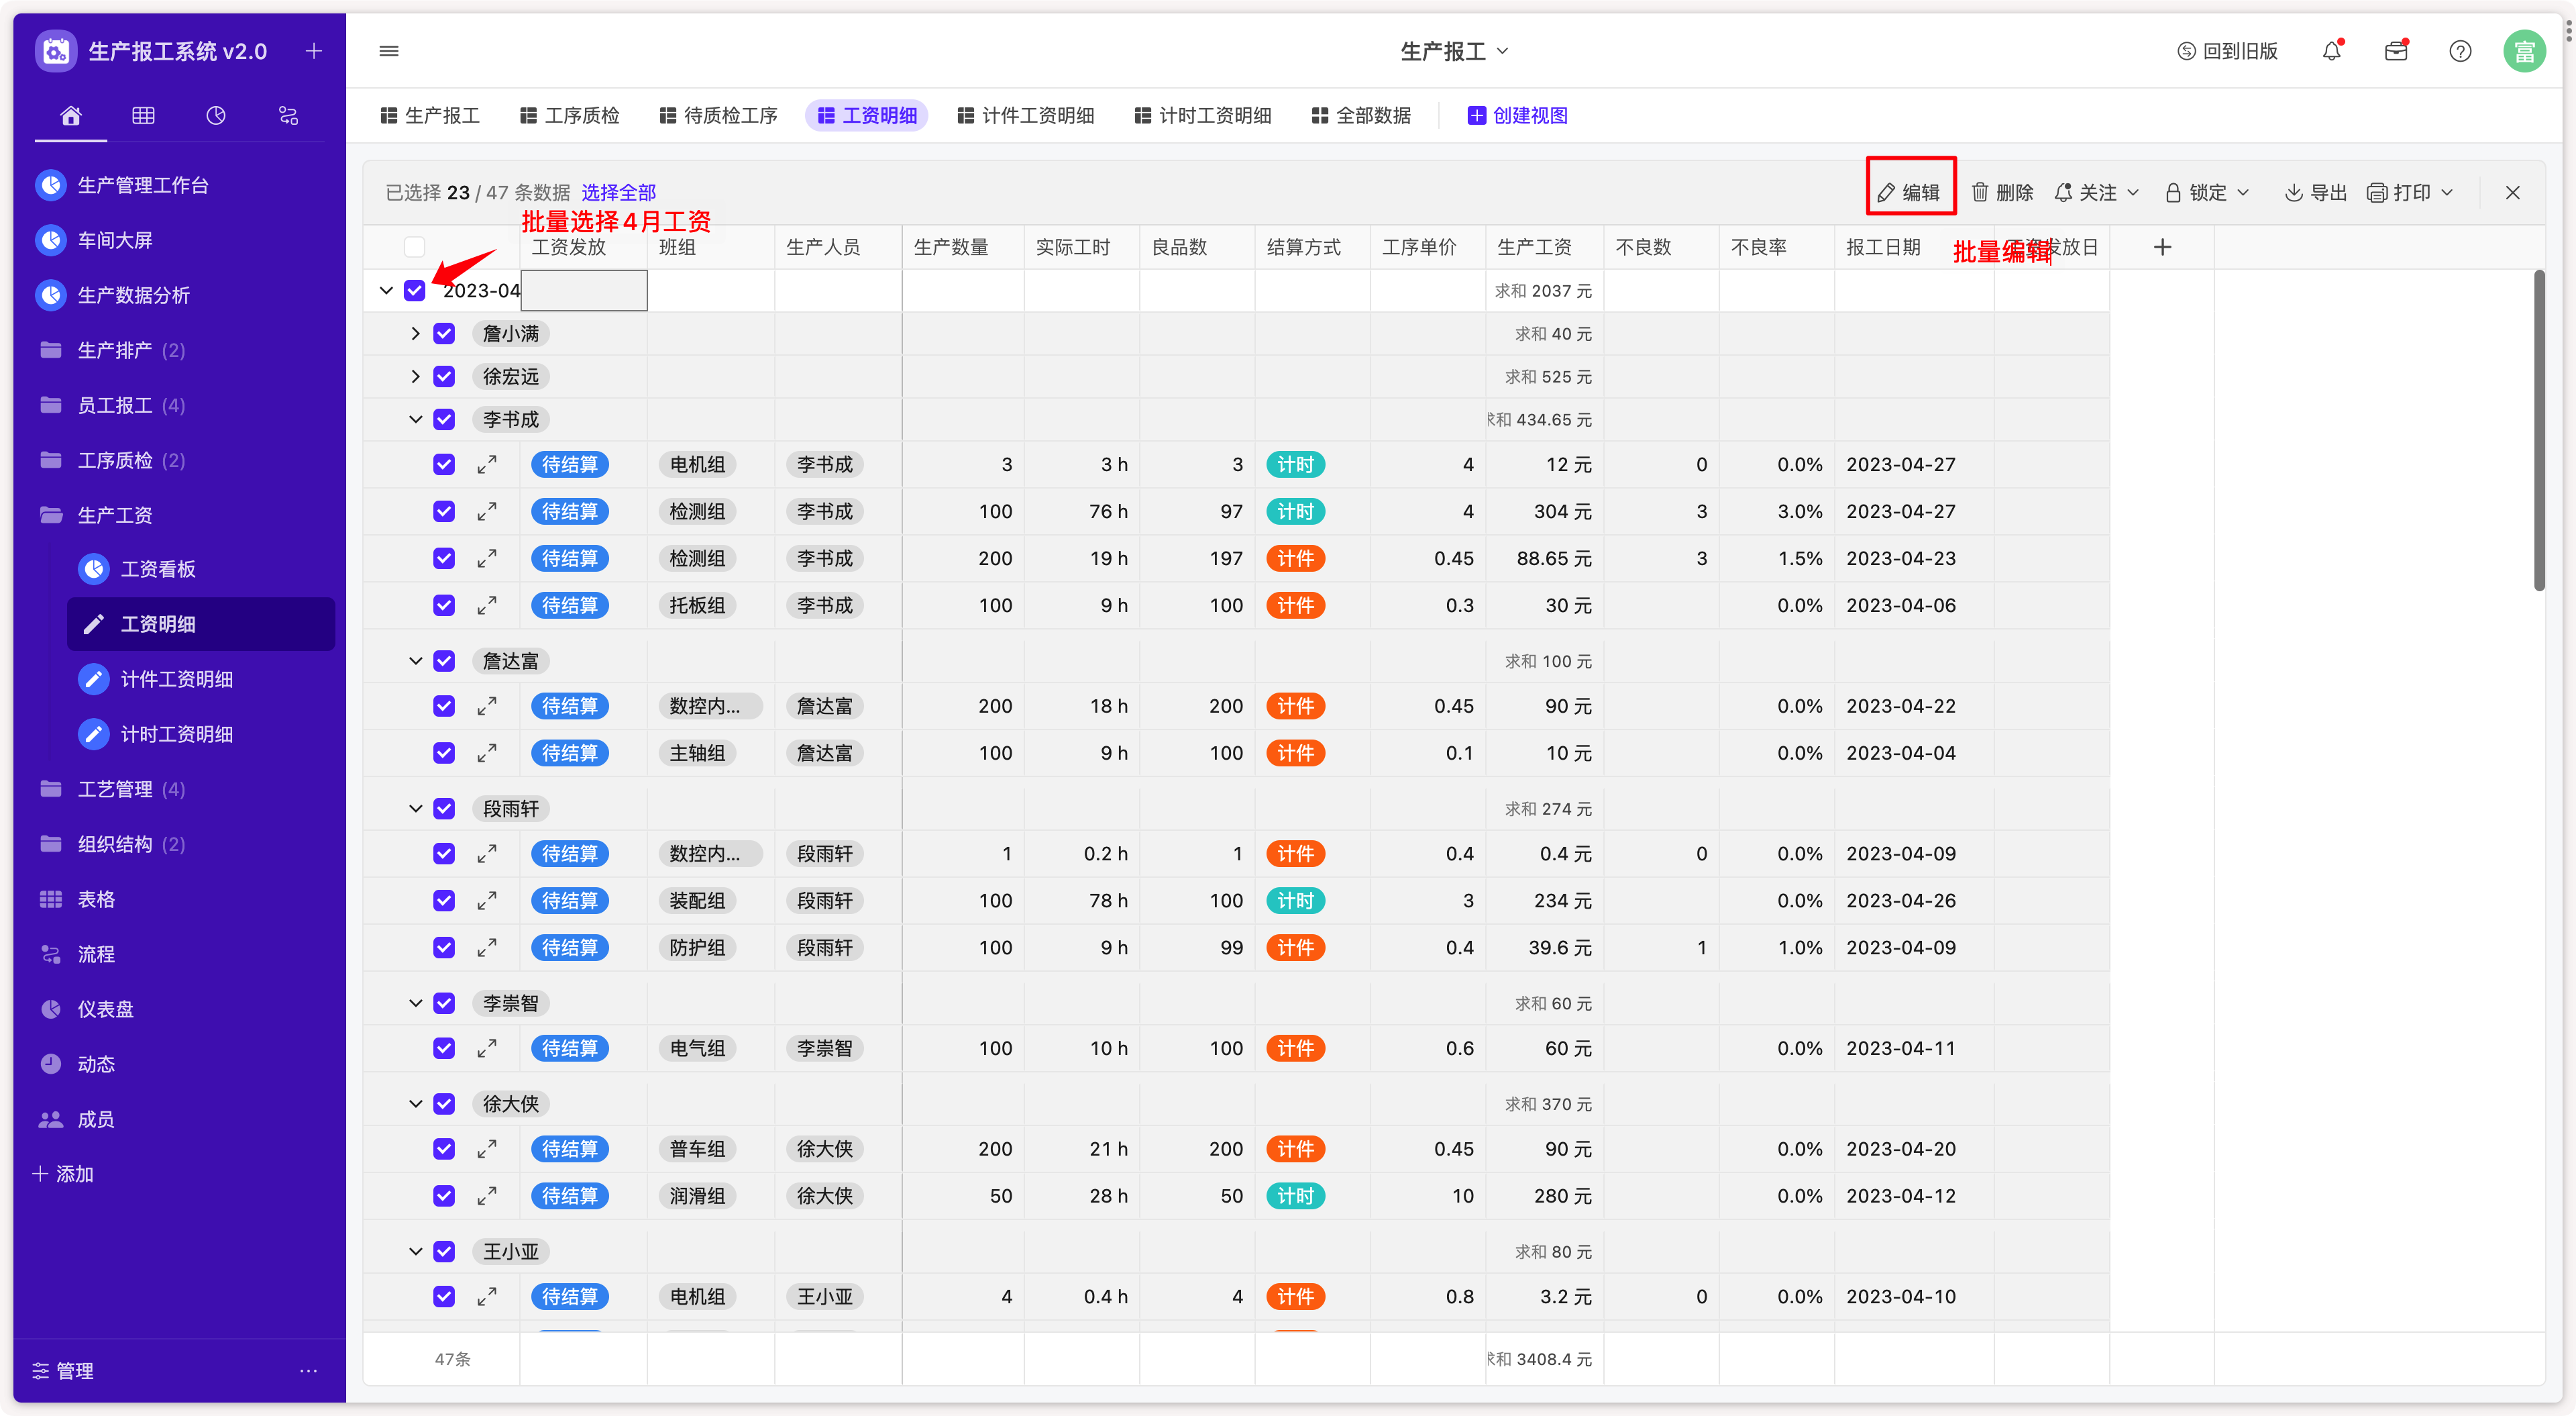Screen dimensions: 2576x1416
Task: Open record detail icon for 电机组 李书成 row
Action: pyautogui.click(x=487, y=464)
